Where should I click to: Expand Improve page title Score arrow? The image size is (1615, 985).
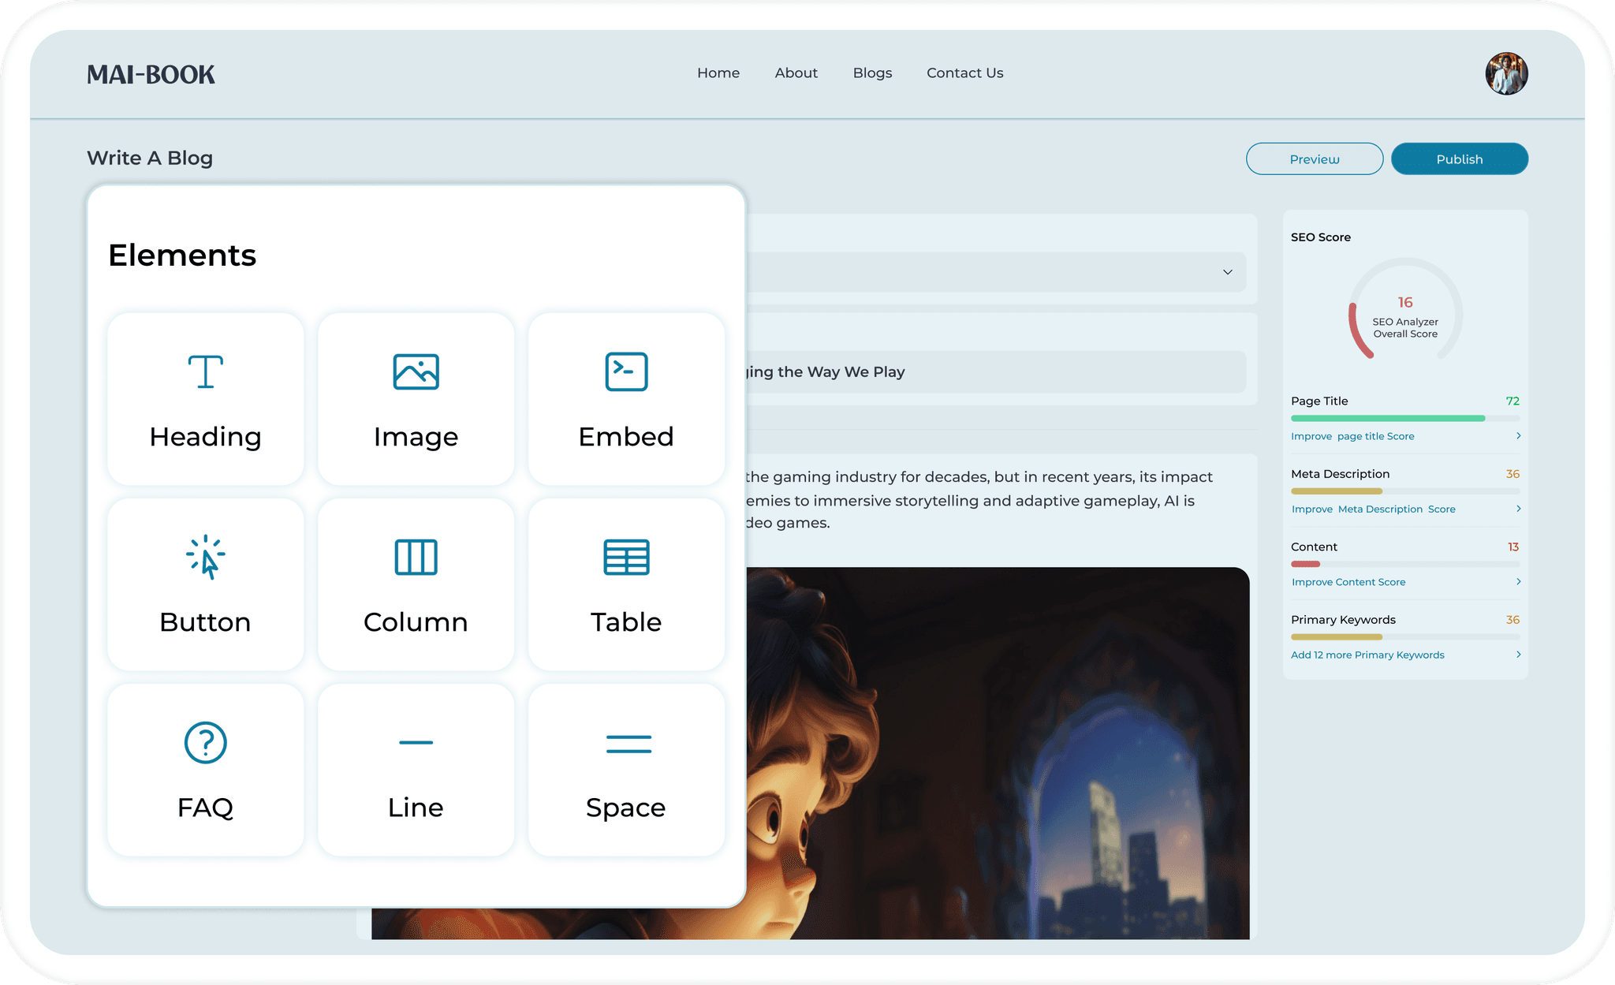point(1518,435)
